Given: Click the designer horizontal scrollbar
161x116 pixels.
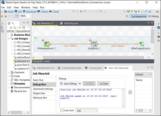Looking at the screenshot, I should point(93,58).
